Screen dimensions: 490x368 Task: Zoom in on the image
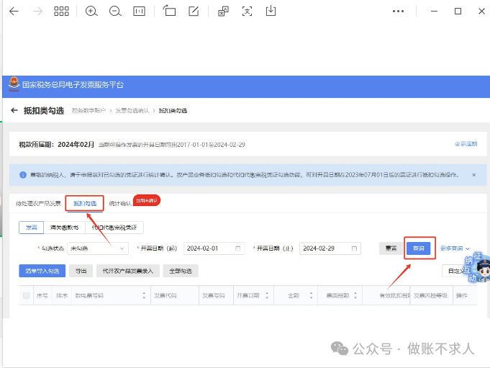[91, 12]
